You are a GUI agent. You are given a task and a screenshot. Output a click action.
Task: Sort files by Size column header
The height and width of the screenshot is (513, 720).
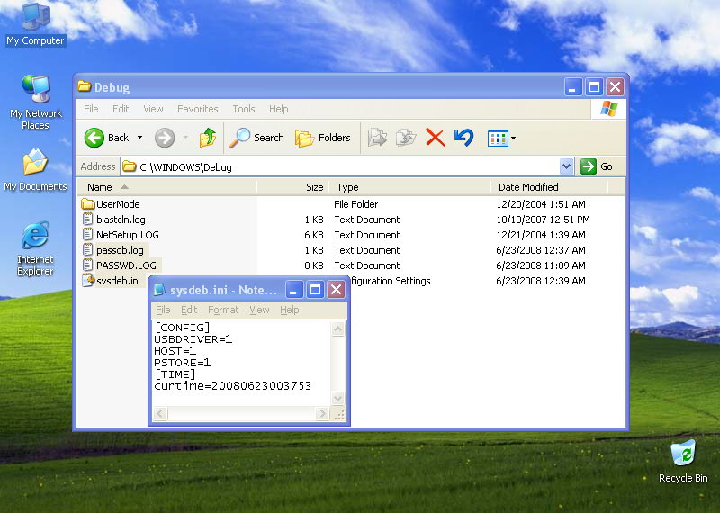point(292,187)
